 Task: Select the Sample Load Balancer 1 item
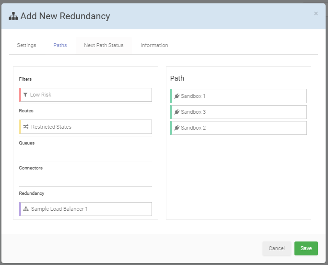[85, 209]
